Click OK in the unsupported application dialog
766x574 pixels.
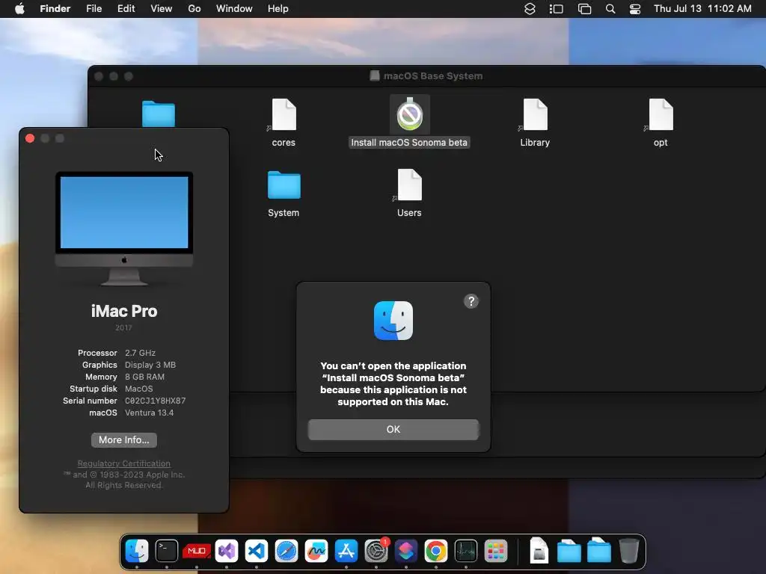coord(393,430)
